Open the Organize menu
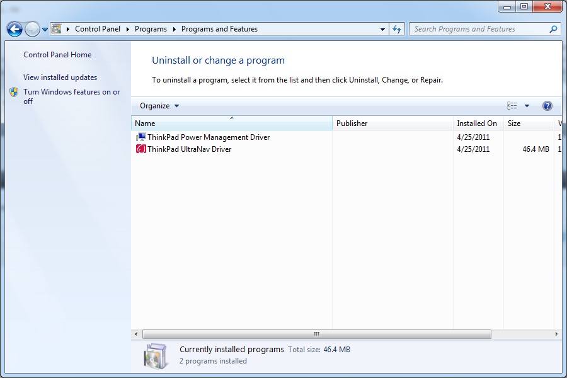The image size is (567, 378). 159,106
